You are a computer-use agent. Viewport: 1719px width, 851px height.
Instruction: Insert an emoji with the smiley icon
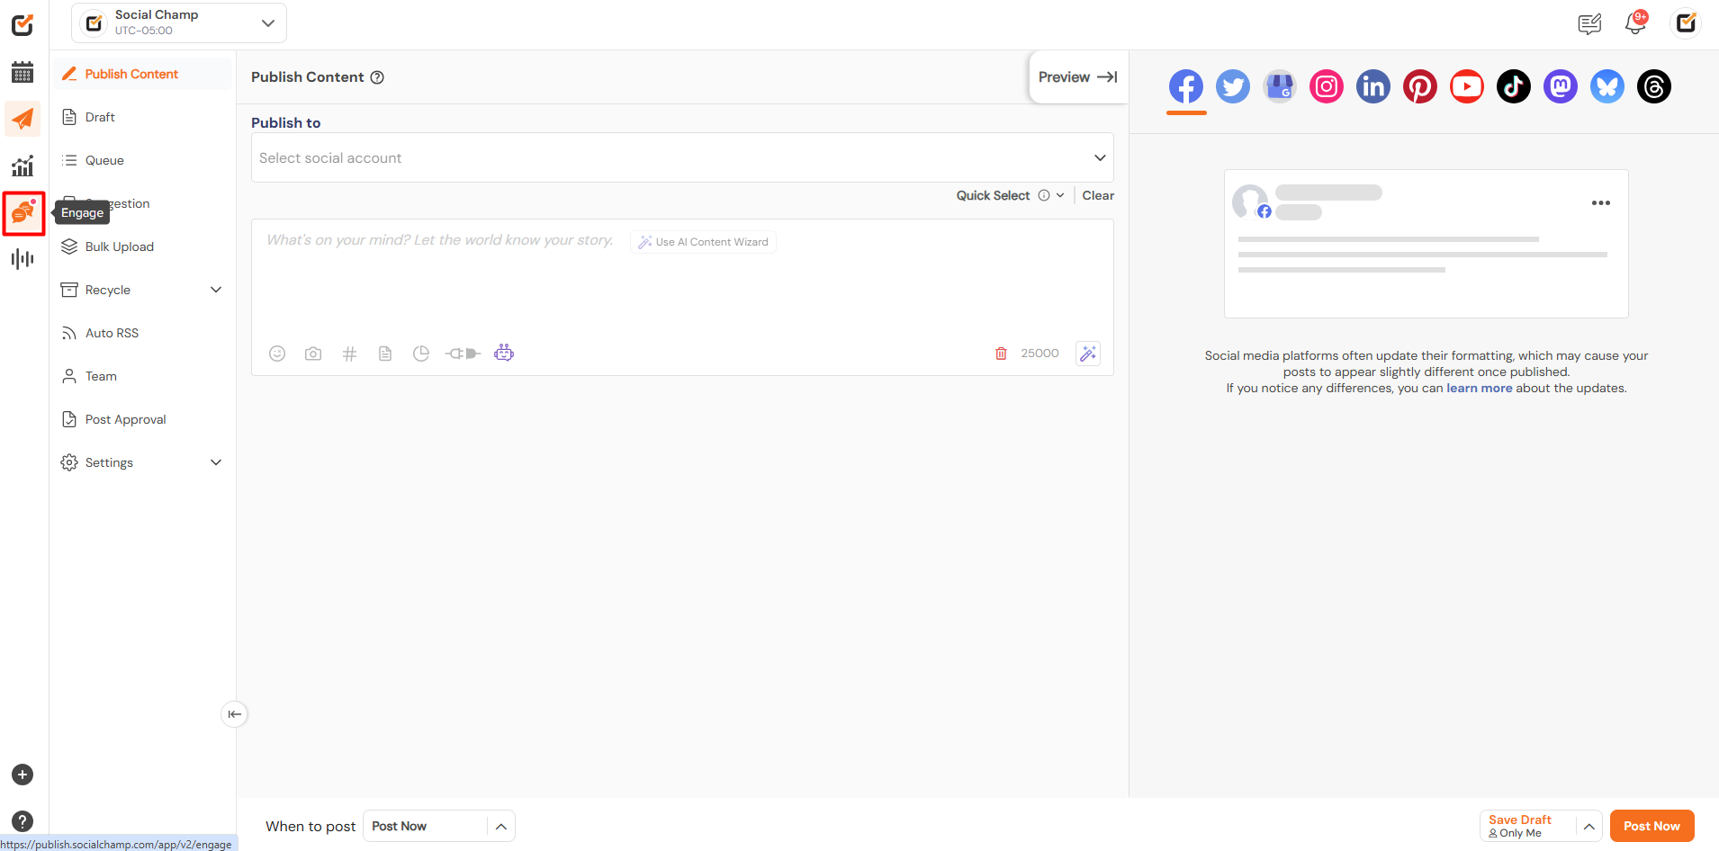(277, 354)
